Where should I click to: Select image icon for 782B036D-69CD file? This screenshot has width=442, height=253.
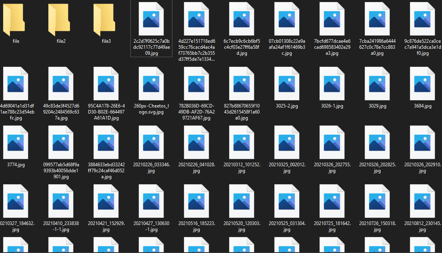196,84
